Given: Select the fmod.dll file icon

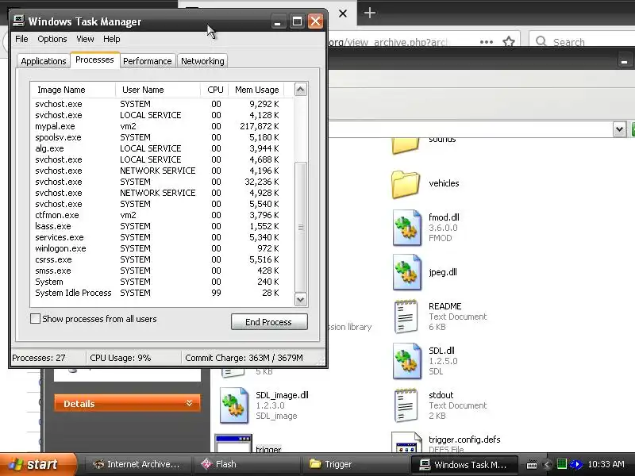Looking at the screenshot, I should pyautogui.click(x=407, y=228).
